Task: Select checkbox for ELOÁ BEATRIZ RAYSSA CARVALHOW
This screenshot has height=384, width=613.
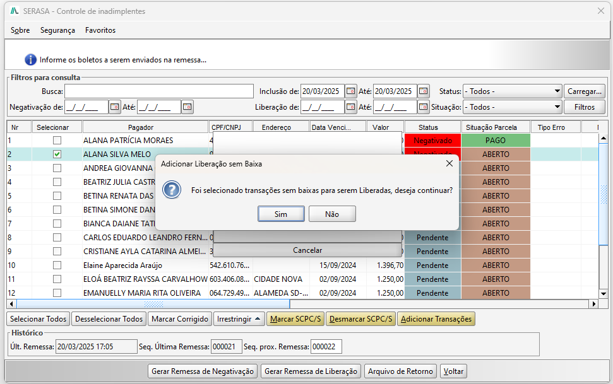Action: point(57,279)
